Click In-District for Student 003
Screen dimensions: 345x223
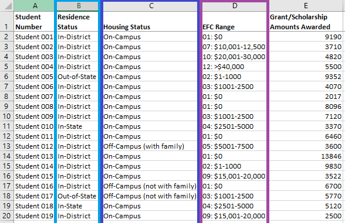click(x=77, y=57)
